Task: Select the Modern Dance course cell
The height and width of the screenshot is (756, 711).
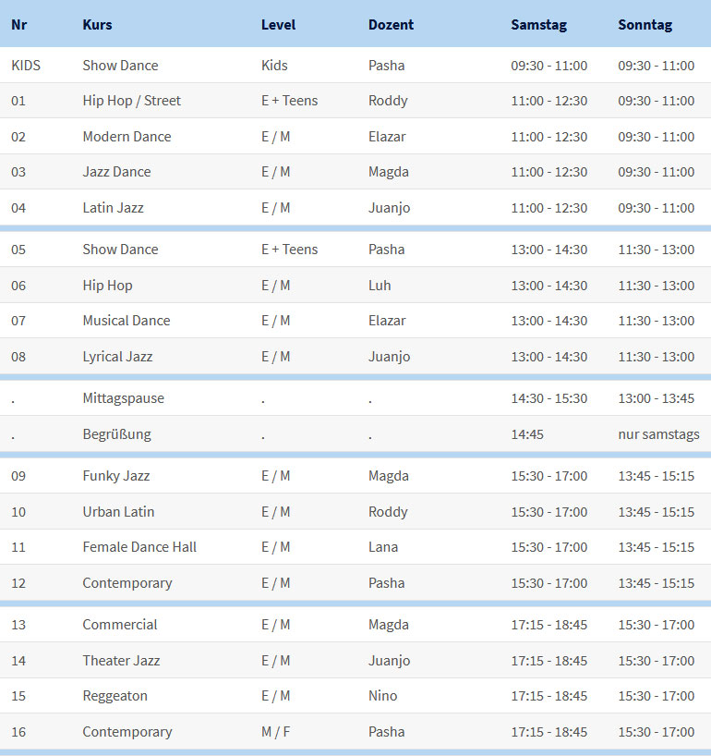Action: [x=127, y=137]
